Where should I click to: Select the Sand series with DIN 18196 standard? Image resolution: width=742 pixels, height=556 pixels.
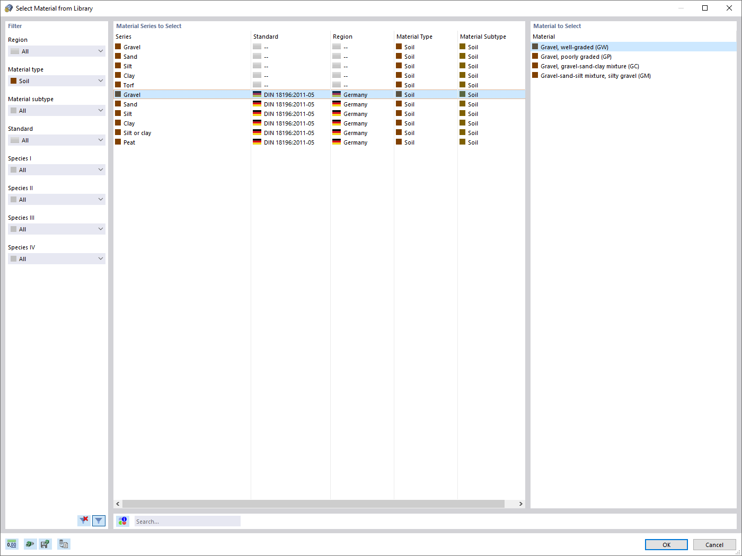(x=320, y=104)
